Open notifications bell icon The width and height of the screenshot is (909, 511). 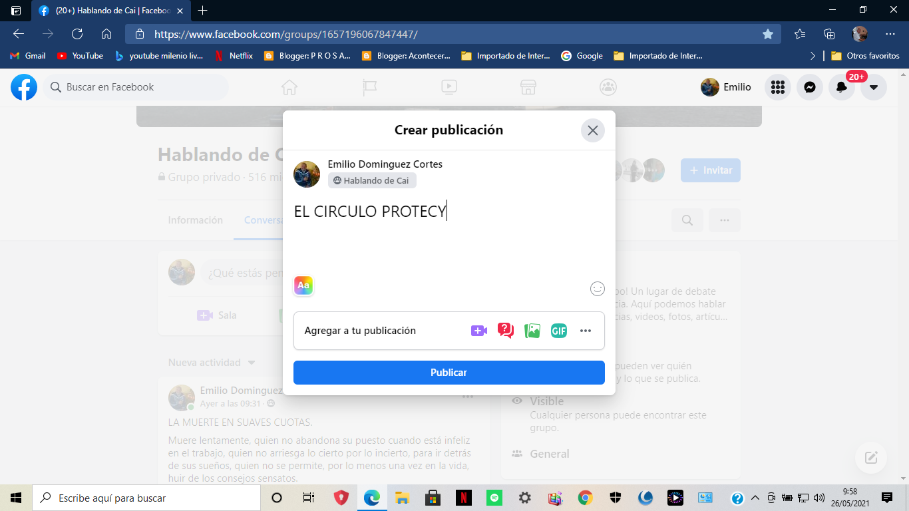[842, 87]
